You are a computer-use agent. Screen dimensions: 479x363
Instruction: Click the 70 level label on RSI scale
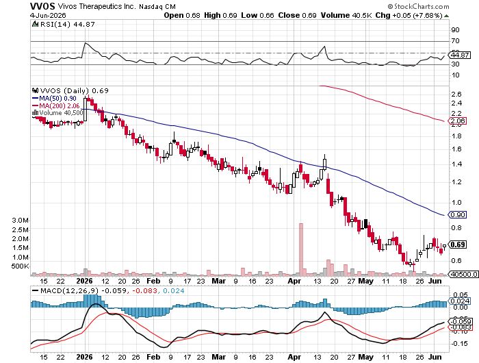click(455, 41)
